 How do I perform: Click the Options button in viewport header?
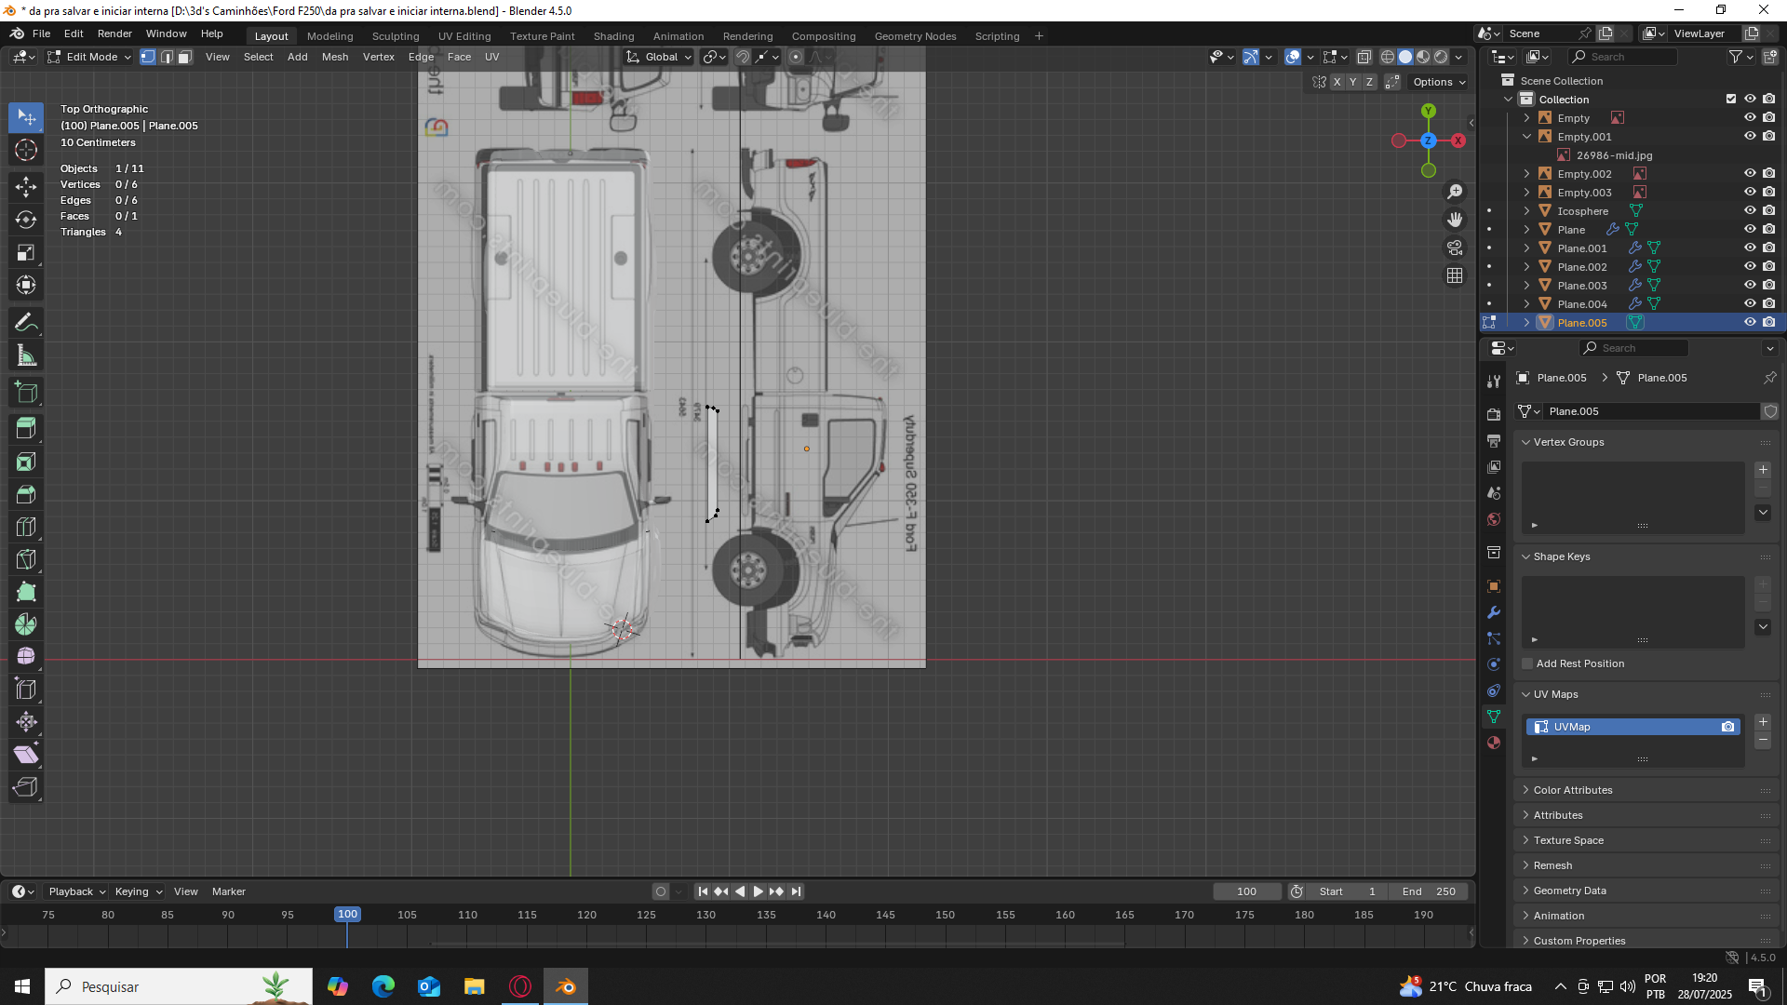[1439, 82]
